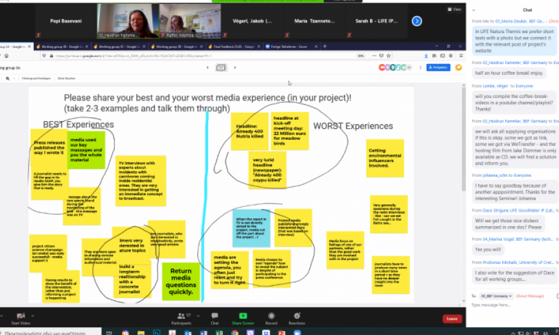Select green note 'media used our key massages'

pos(86,150)
